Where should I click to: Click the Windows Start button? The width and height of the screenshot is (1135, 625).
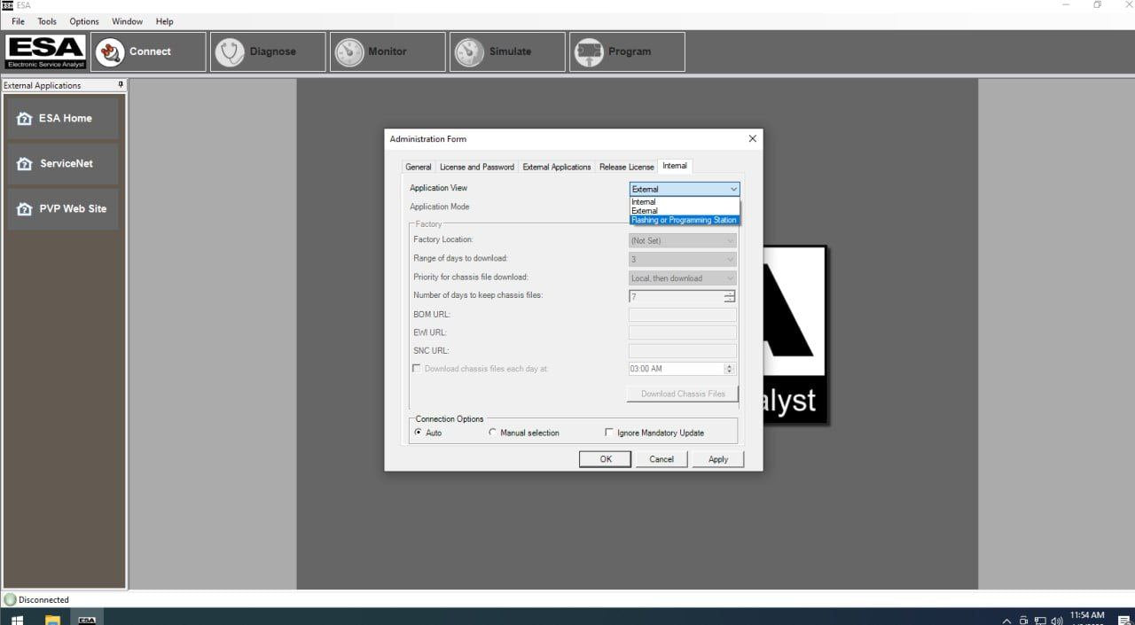tap(17, 619)
